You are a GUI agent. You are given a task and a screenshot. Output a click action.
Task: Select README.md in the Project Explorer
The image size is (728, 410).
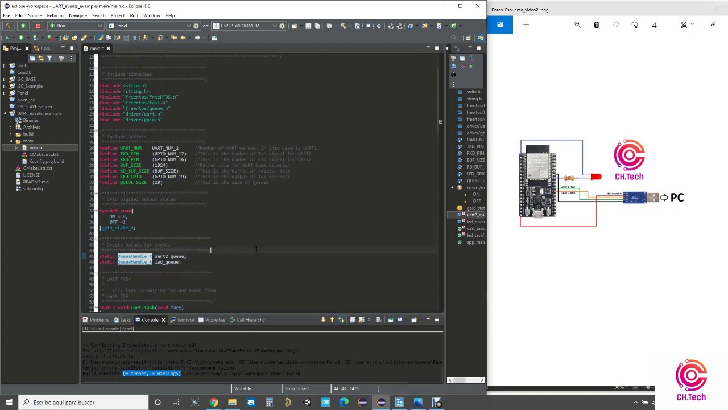pos(35,182)
